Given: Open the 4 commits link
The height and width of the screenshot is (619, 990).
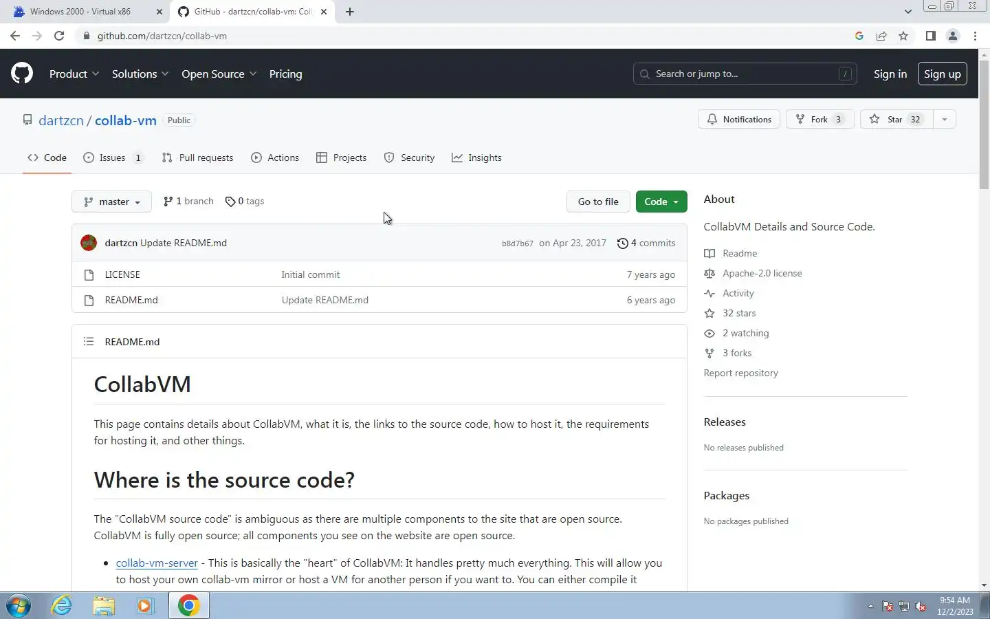Looking at the screenshot, I should [x=646, y=243].
